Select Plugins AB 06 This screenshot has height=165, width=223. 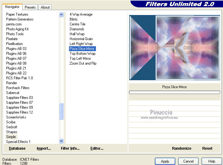point(16,54)
